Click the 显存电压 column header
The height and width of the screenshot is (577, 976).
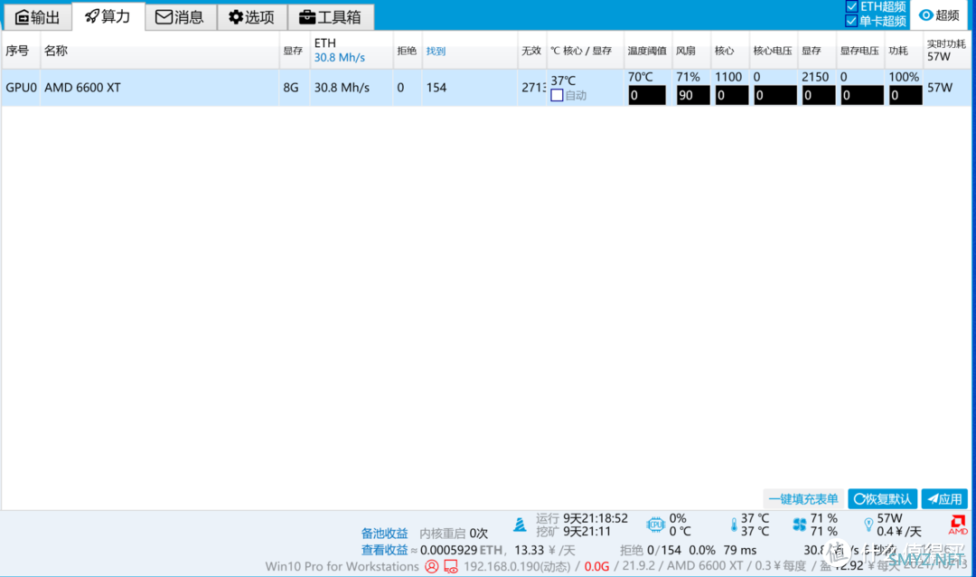859,51
